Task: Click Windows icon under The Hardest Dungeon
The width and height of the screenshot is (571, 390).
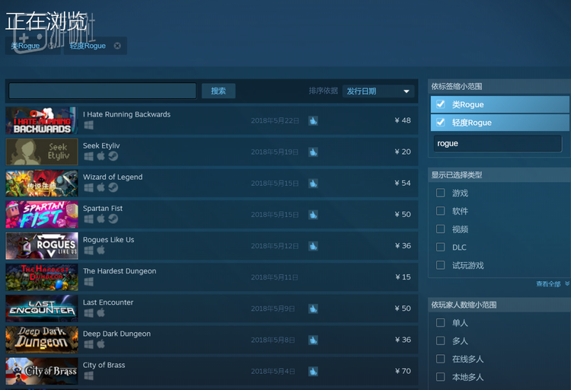Action: (88, 282)
